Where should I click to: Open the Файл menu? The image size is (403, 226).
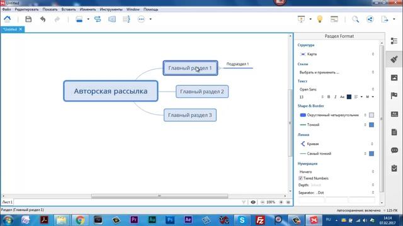click(x=6, y=9)
